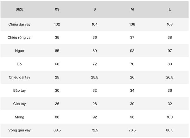Click the S size column header

[x=95, y=9]
